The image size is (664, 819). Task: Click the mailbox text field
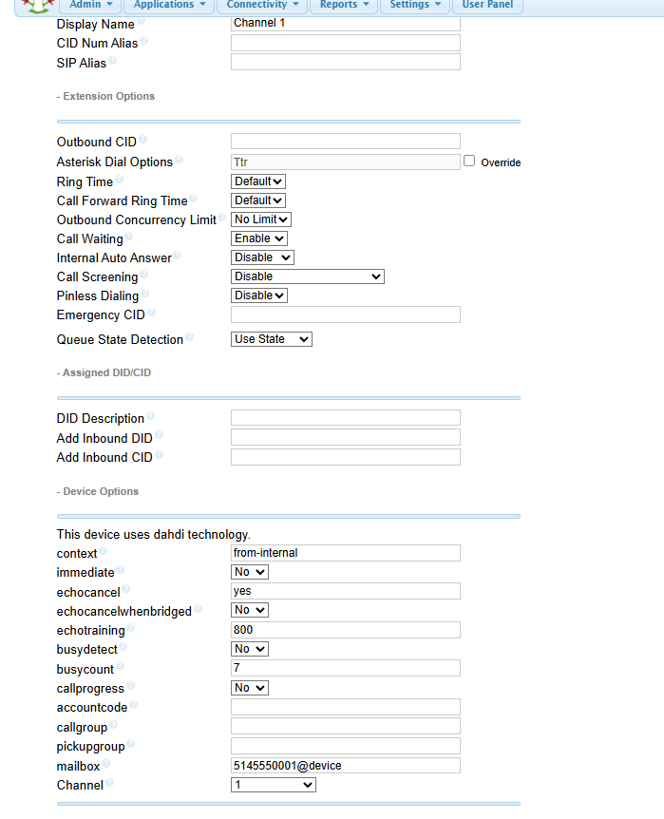[346, 765]
